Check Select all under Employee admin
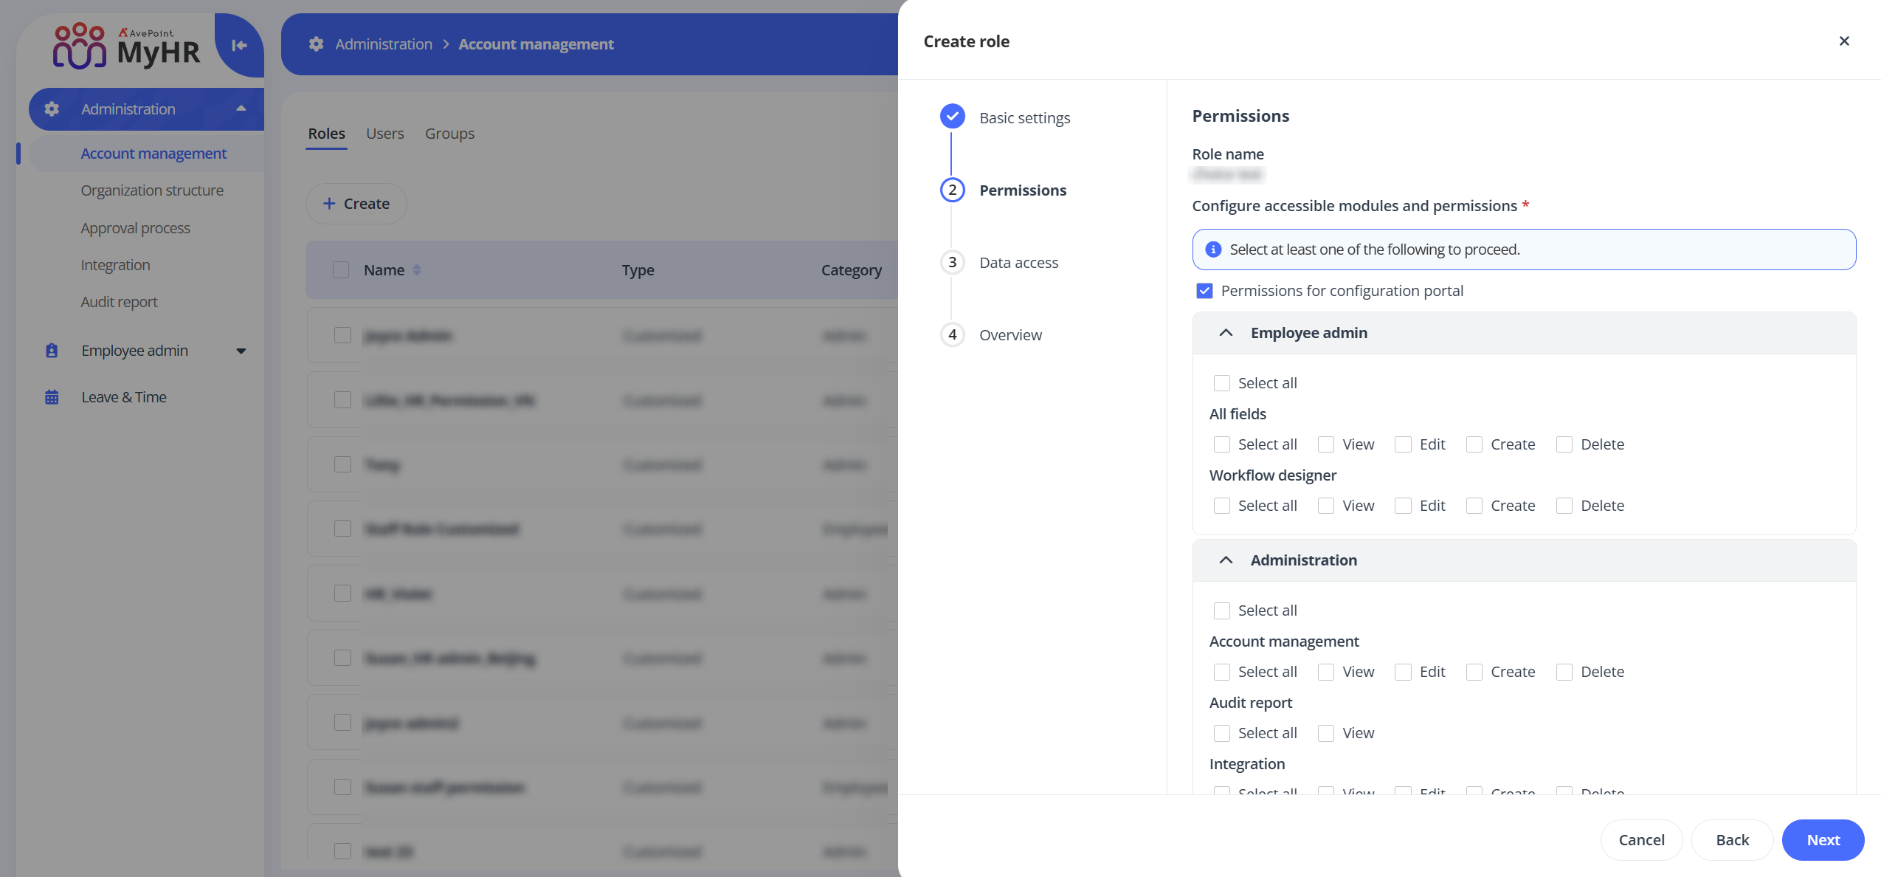Image resolution: width=1881 pixels, height=877 pixels. (1222, 383)
